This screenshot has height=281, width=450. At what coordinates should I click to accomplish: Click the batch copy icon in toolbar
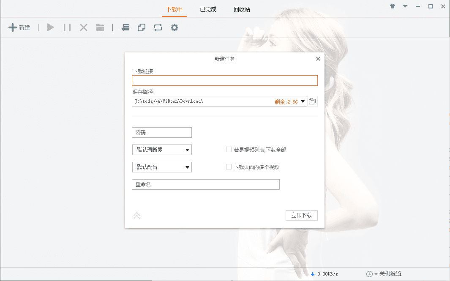[x=141, y=27]
